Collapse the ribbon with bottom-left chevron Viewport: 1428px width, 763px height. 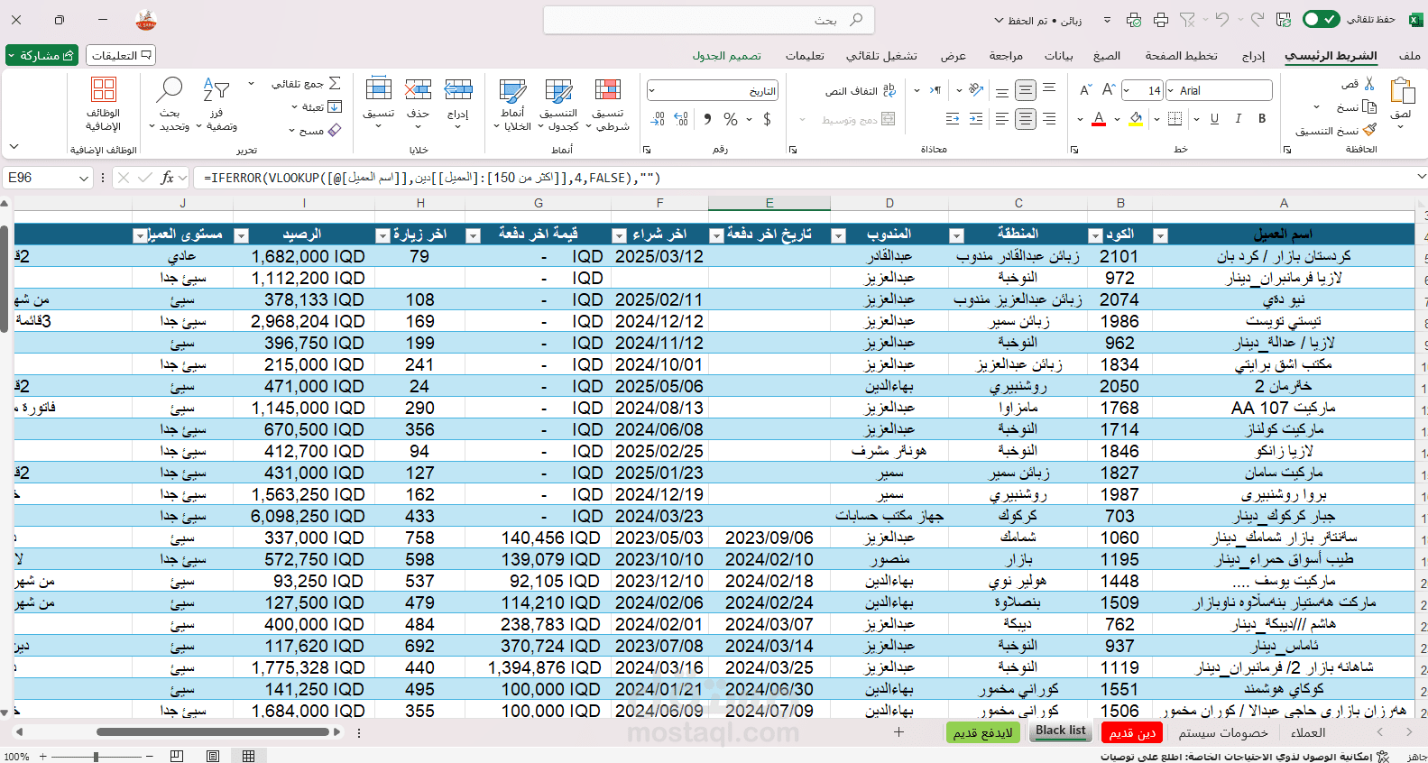pyautogui.click(x=14, y=146)
